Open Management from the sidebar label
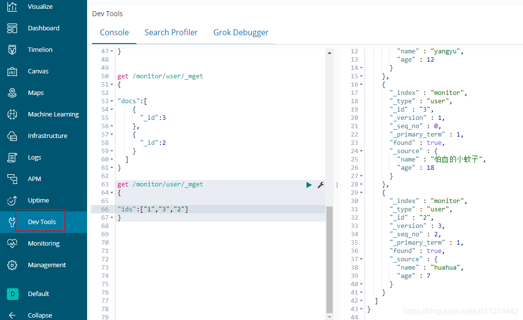 point(46,265)
